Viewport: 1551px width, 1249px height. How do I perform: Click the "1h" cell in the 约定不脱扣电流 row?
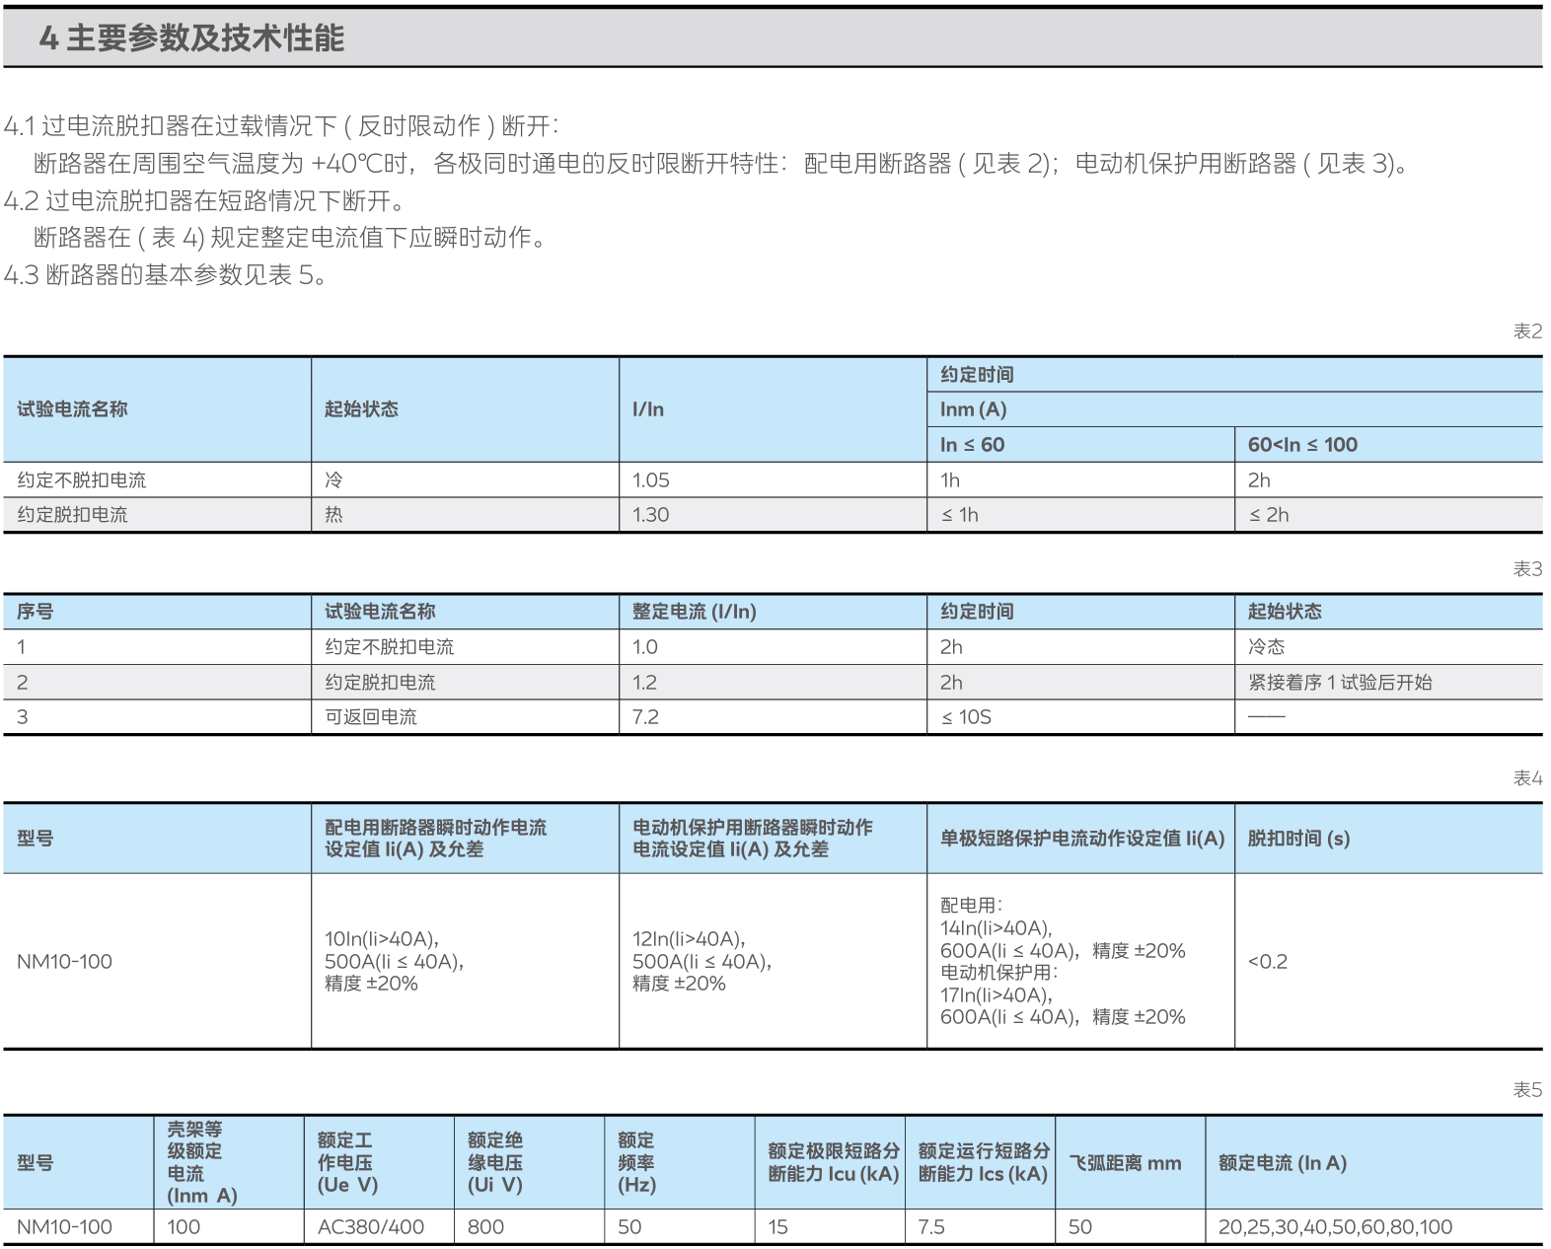[x=950, y=480]
